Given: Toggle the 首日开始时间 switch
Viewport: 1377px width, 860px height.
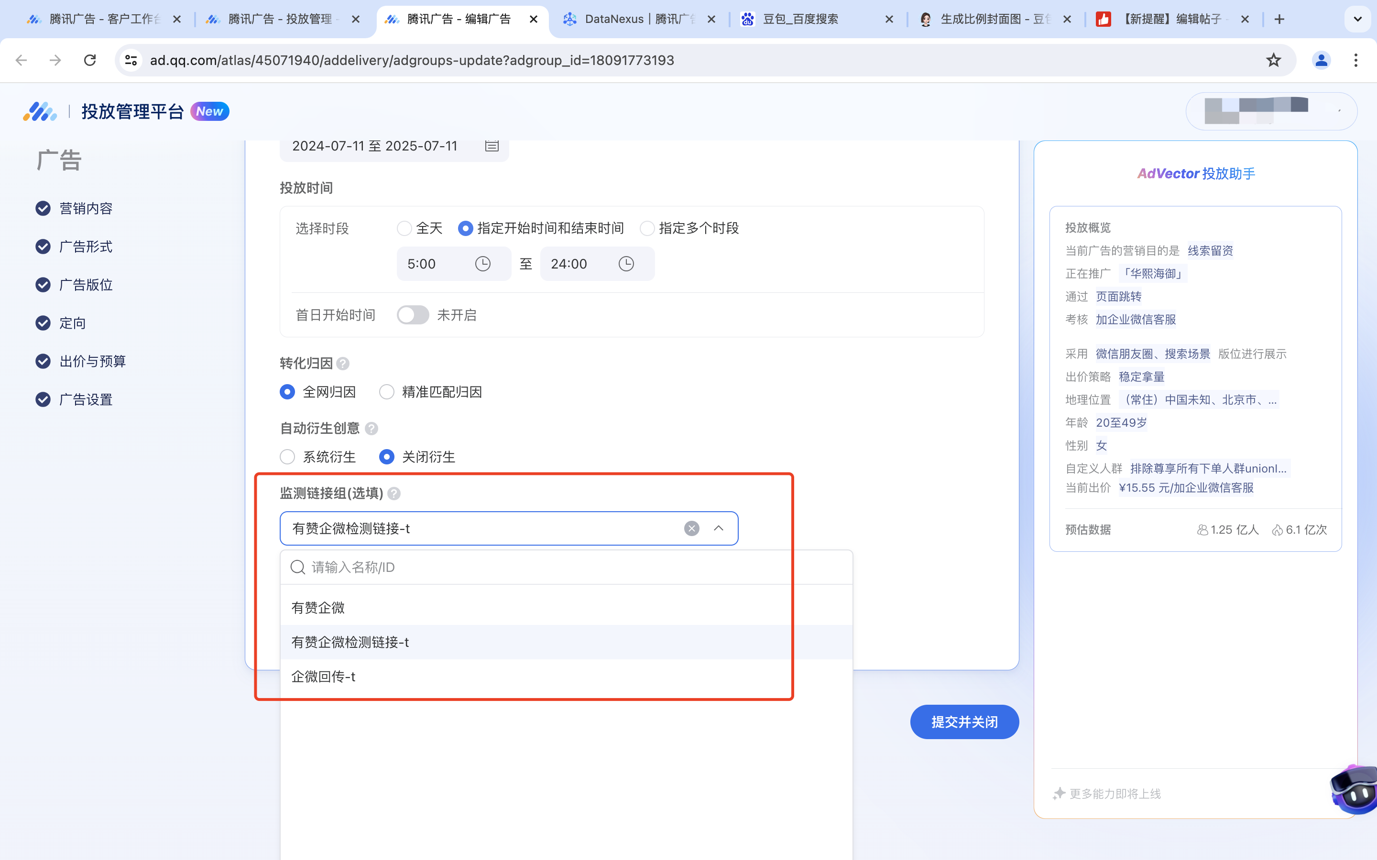Looking at the screenshot, I should point(413,315).
